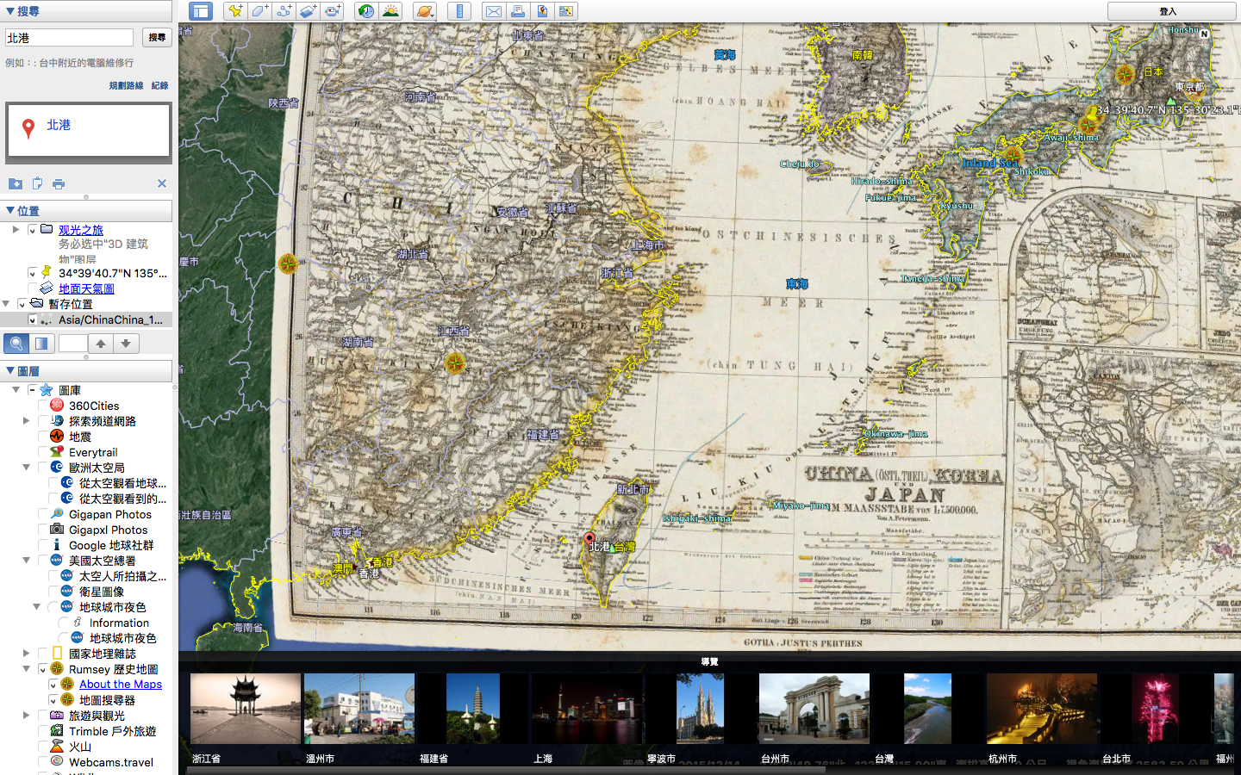Collapse the 暫存位置 folder
Screen dimensions: 1241x775
click(x=6, y=304)
